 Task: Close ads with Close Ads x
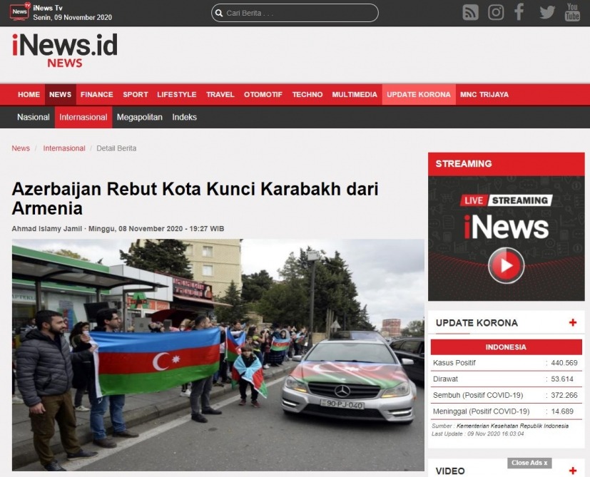click(x=529, y=463)
